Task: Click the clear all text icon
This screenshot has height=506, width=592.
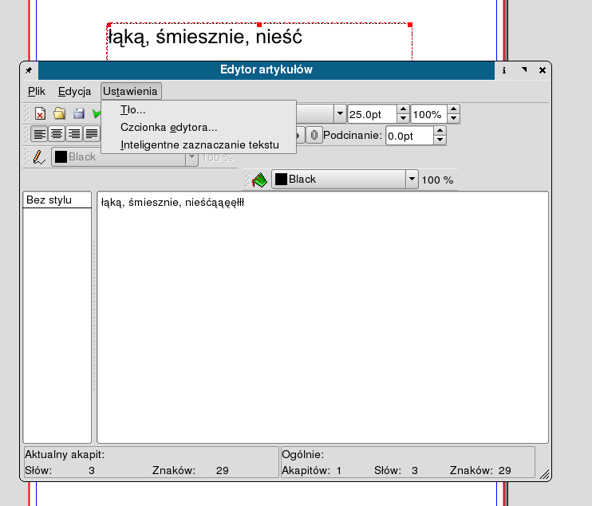Action: click(40, 114)
